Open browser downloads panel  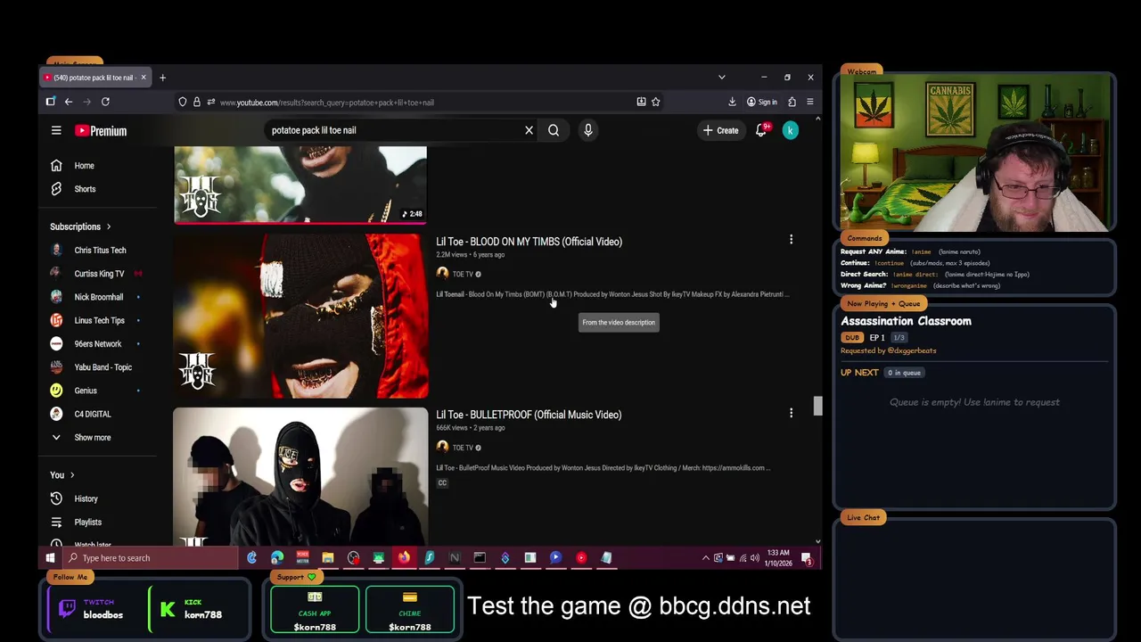pyautogui.click(x=732, y=102)
